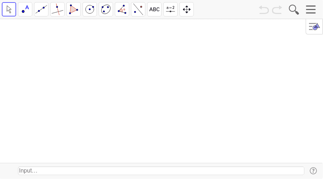Click the Undo arrow
Viewport: 323px width, 179px height.
264,10
